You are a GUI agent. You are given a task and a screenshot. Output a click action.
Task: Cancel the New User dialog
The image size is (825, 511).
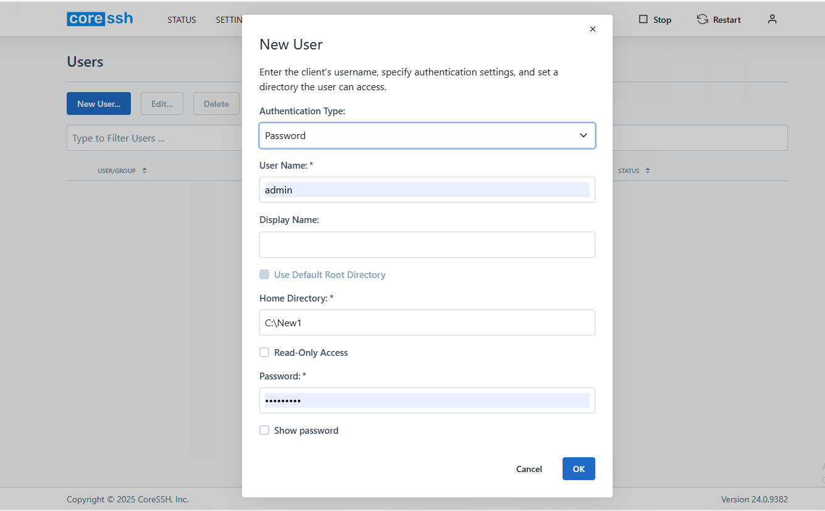click(529, 469)
